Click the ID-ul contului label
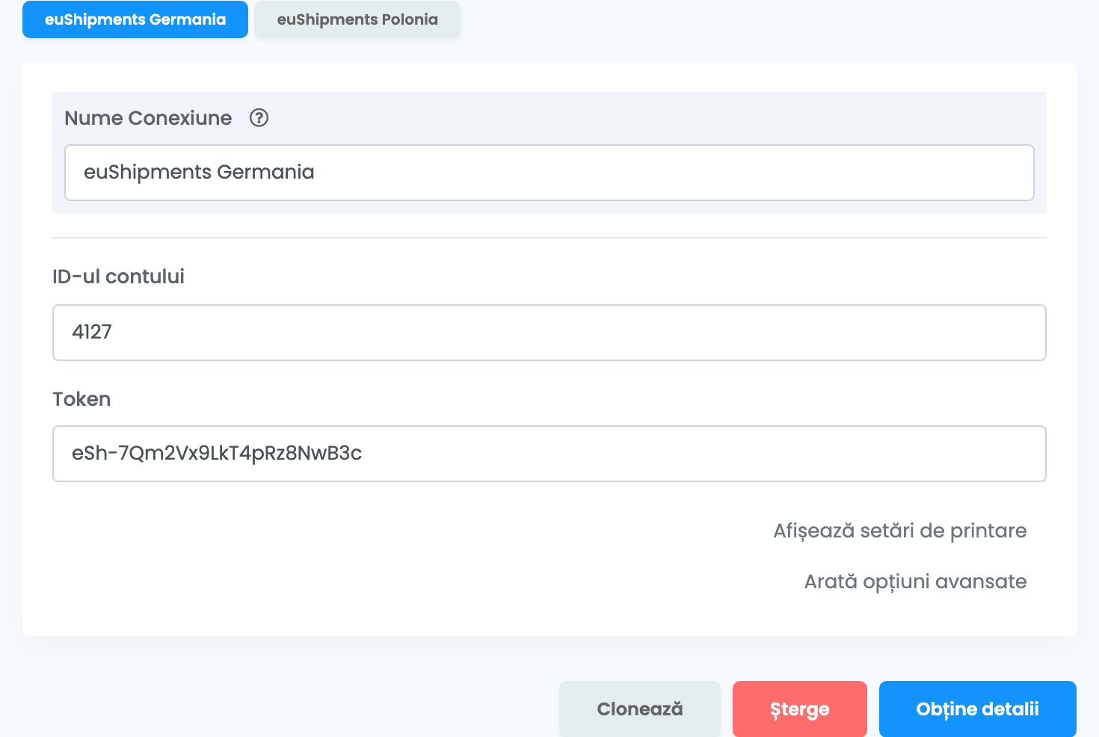The height and width of the screenshot is (737, 1099). click(118, 277)
